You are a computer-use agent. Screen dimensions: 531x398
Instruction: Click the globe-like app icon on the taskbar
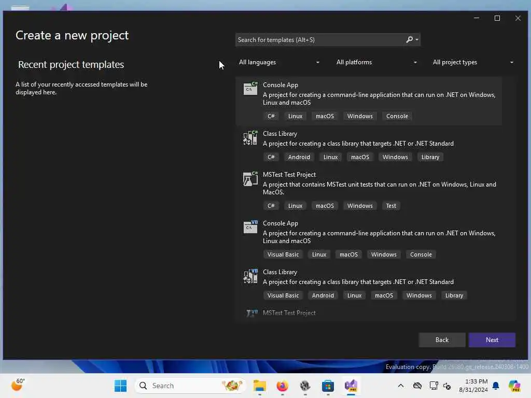[x=305, y=386]
